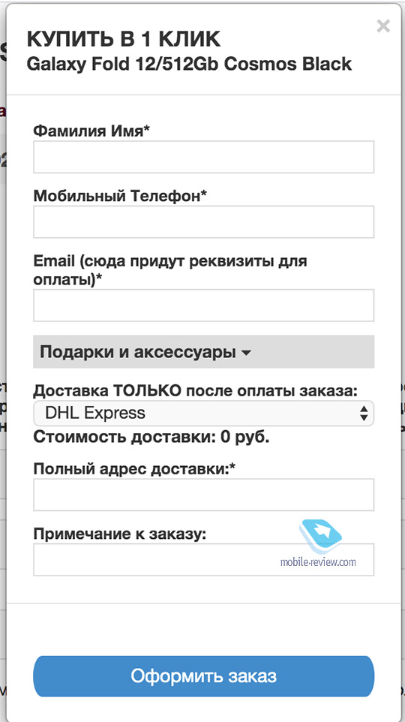Click the Email payment details label
This screenshot has width=405, height=722.
pyautogui.click(x=170, y=270)
